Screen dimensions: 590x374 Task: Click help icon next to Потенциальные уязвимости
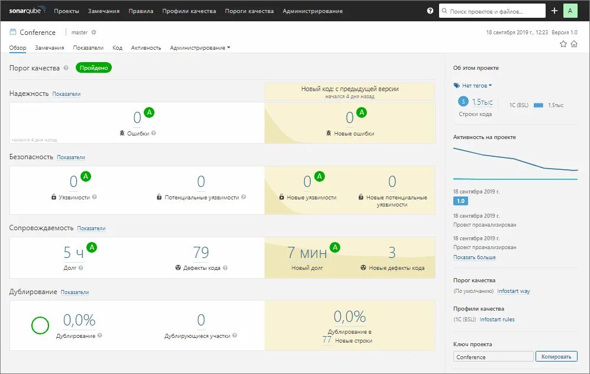[243, 197]
